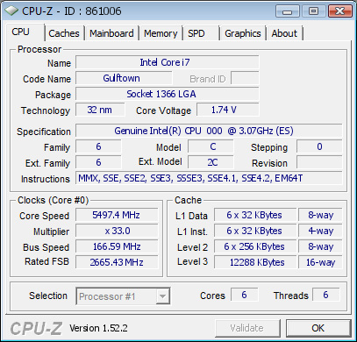The width and height of the screenshot is (357, 342).
Task: Minimize the CPU-Z window
Action: coord(288,11)
